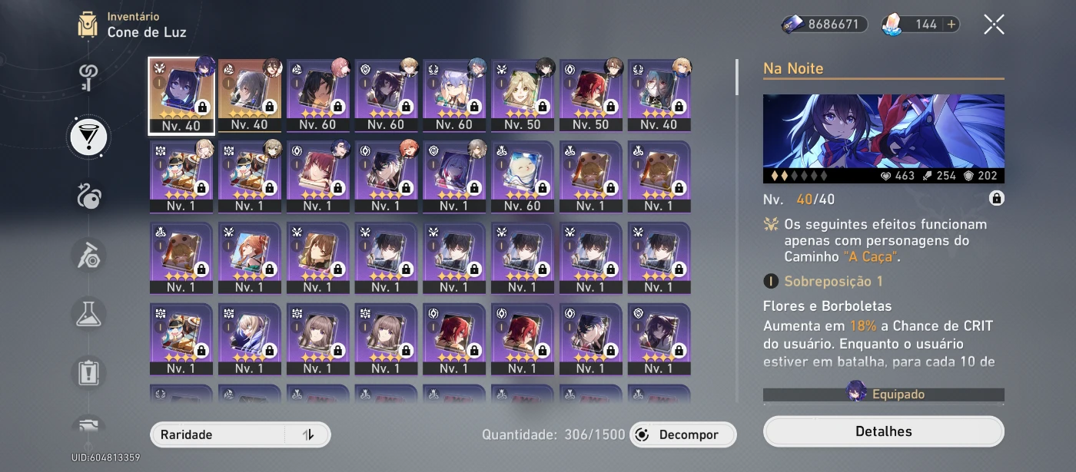Close the inventory with the X button
The image size is (1076, 472).
point(994,25)
